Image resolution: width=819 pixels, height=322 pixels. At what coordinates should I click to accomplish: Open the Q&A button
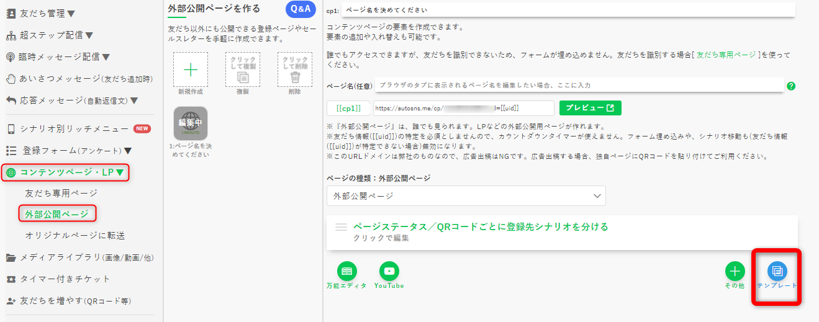(x=301, y=9)
